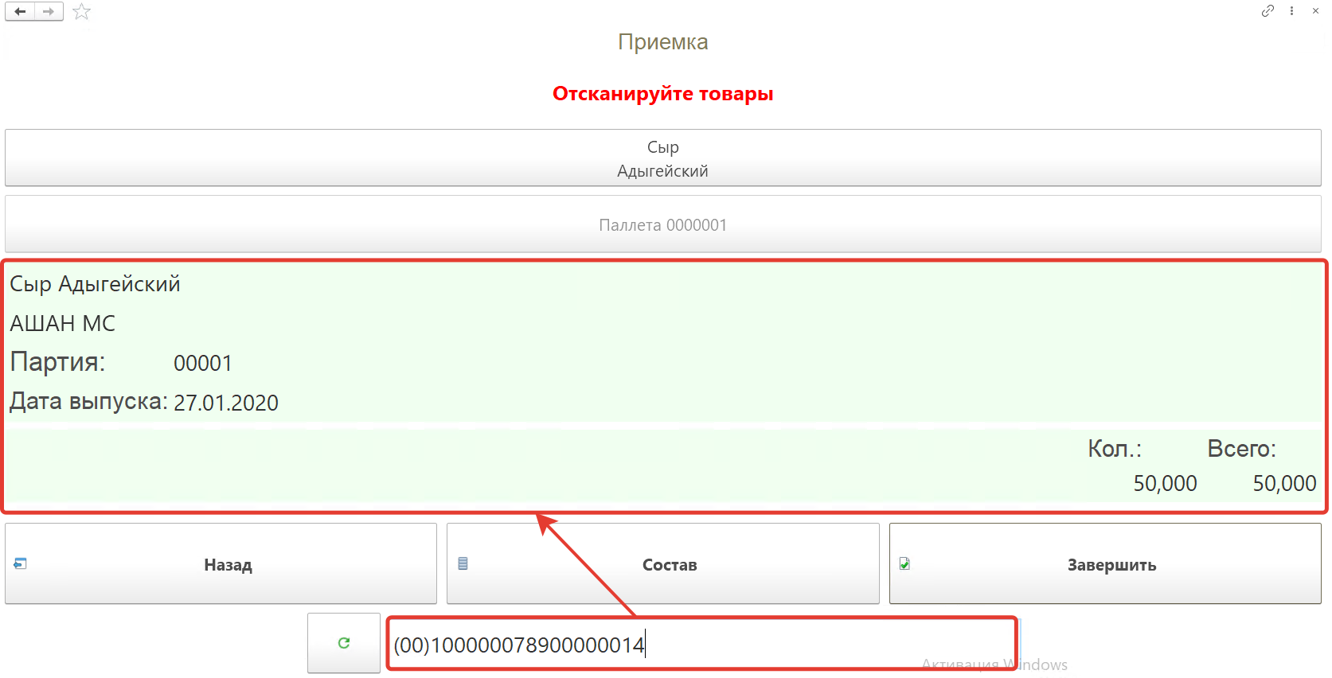Click the red Отсканируйте товары prompt
The image size is (1332, 678).
[663, 94]
